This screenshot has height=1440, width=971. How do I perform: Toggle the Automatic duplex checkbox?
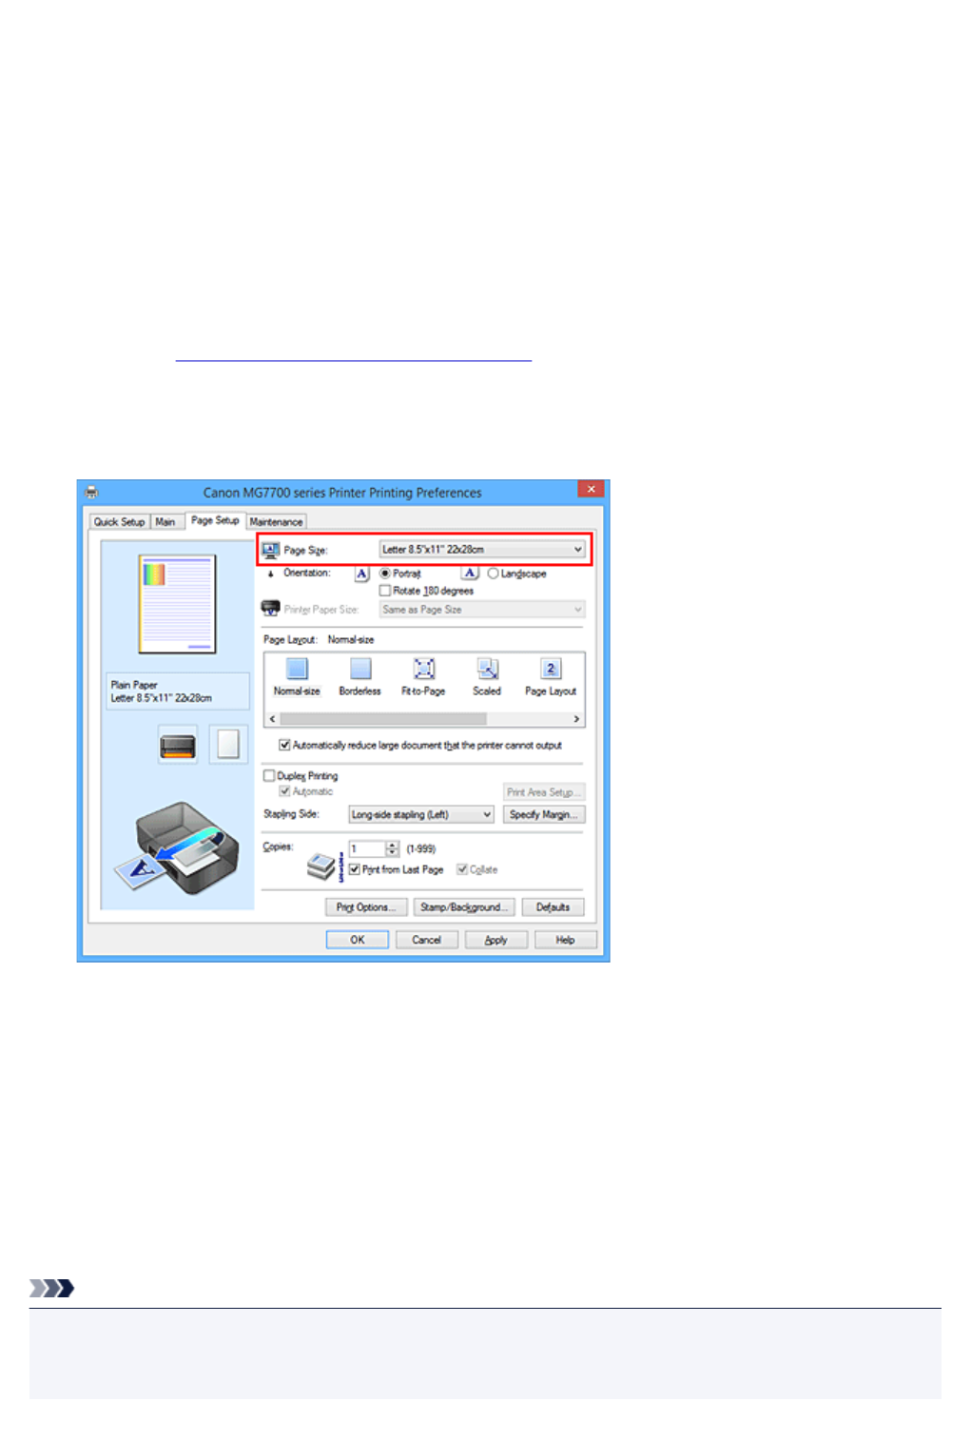284,790
